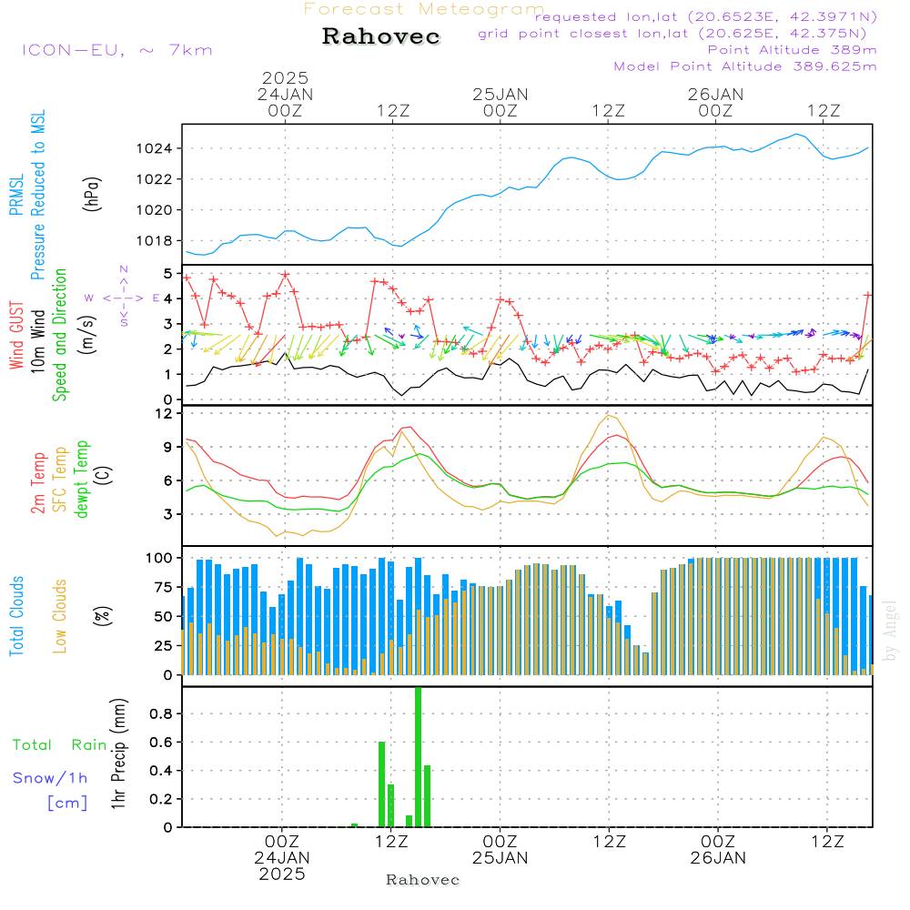Viewport: 910px width, 910px height.
Task: Click the ICON-EU ~7km model label
Action: pyautogui.click(x=117, y=50)
